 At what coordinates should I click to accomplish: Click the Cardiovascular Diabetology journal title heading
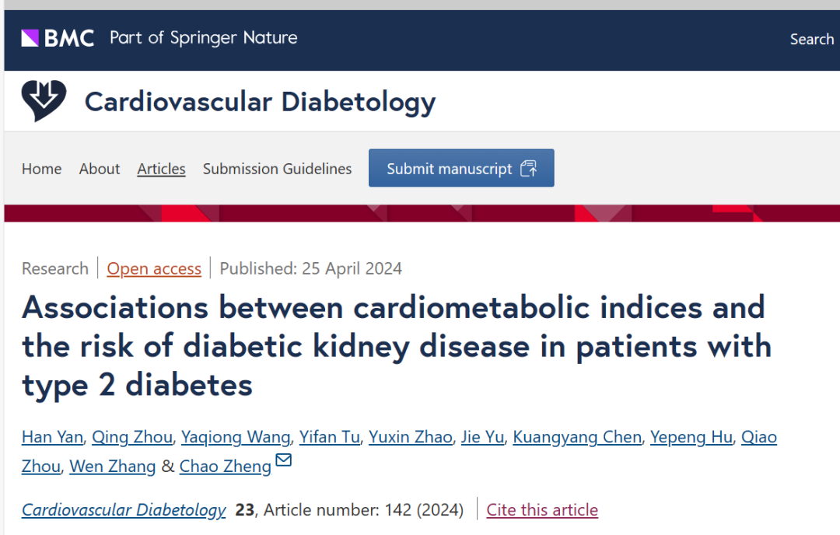(x=261, y=102)
